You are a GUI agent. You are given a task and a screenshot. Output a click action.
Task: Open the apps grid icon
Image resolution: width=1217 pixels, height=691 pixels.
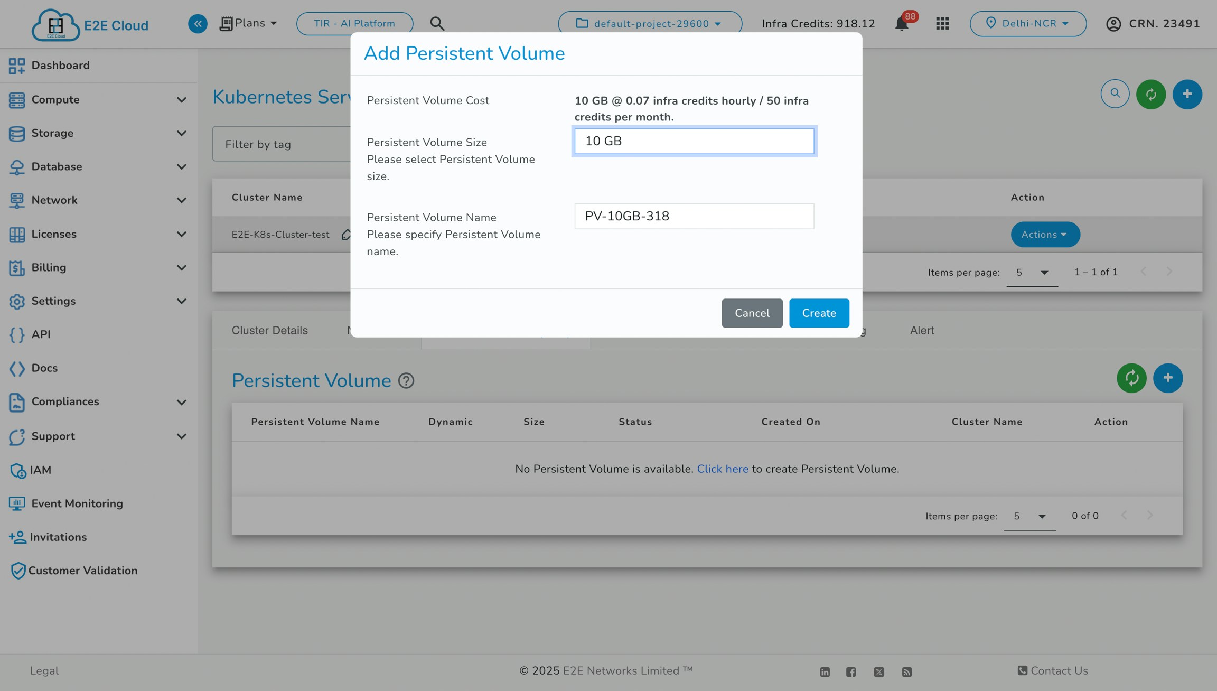(x=942, y=24)
